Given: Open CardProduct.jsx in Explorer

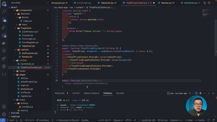Looking at the screenshot, I should click(x=30, y=32).
